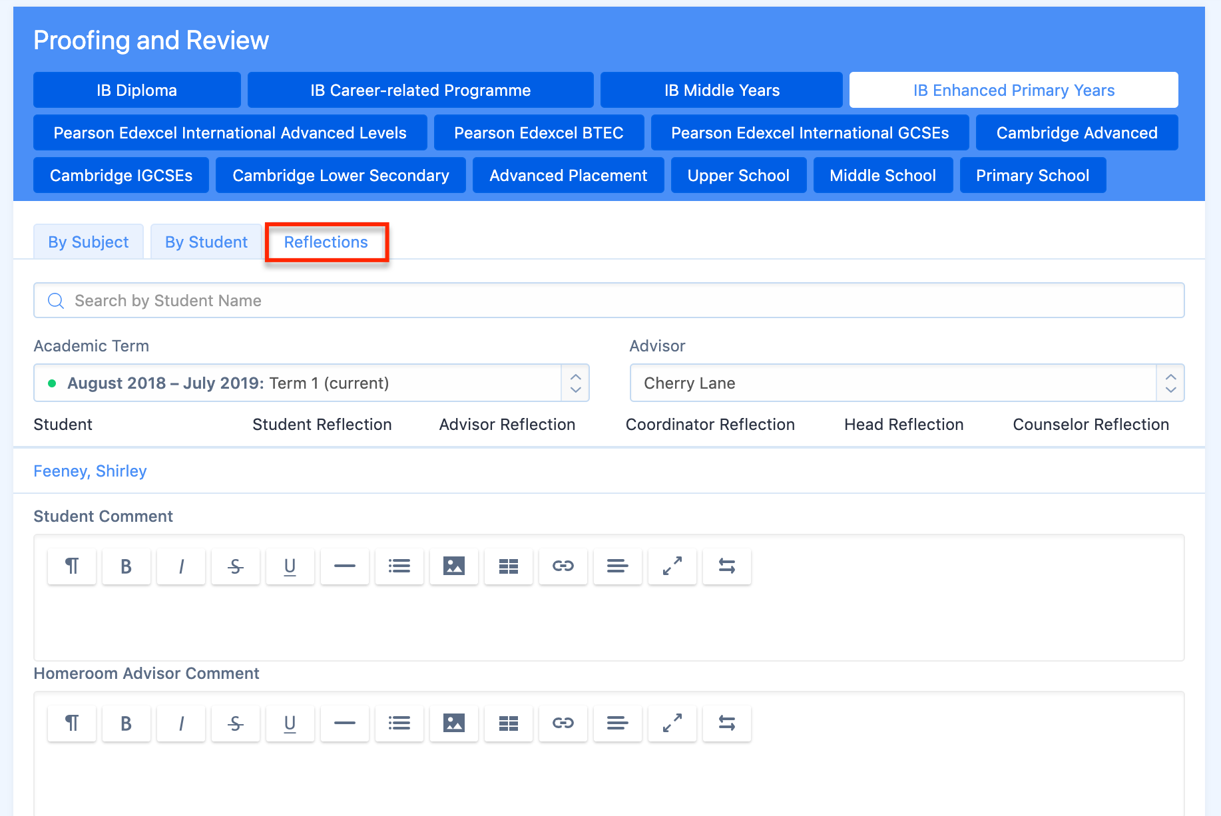Expand Student Comment editor to fullscreen
The width and height of the screenshot is (1221, 816).
point(672,566)
